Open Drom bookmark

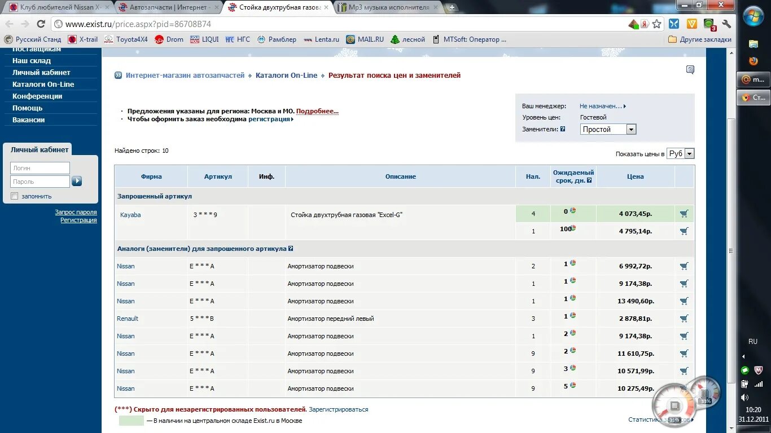(x=169, y=39)
